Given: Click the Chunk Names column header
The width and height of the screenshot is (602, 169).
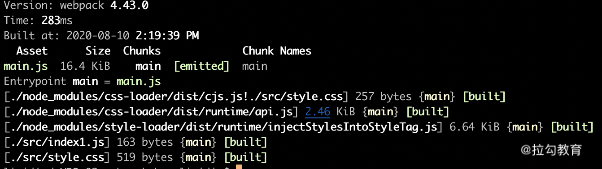Looking at the screenshot, I should pyautogui.click(x=277, y=51).
